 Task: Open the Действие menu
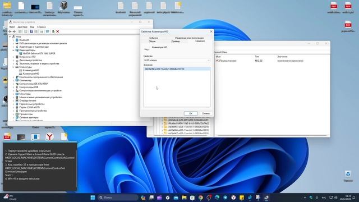pos(22,27)
